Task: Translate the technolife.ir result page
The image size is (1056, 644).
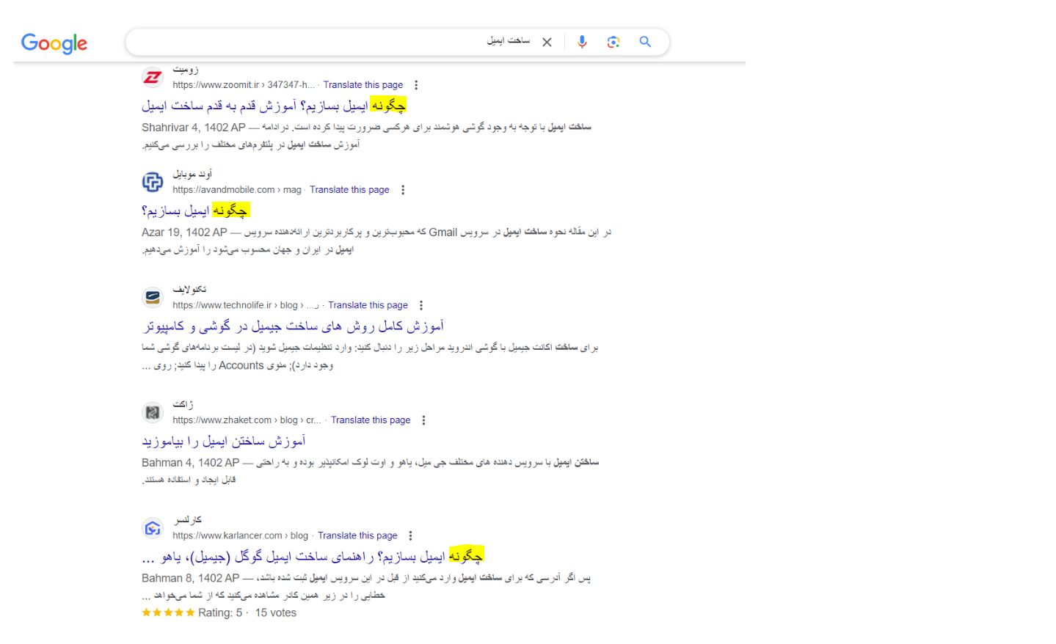Action: (368, 305)
